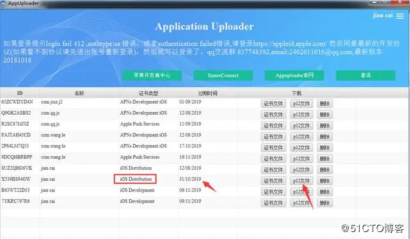Download 证书文件 for row R2SC87MJ3Z

(x=273, y=126)
